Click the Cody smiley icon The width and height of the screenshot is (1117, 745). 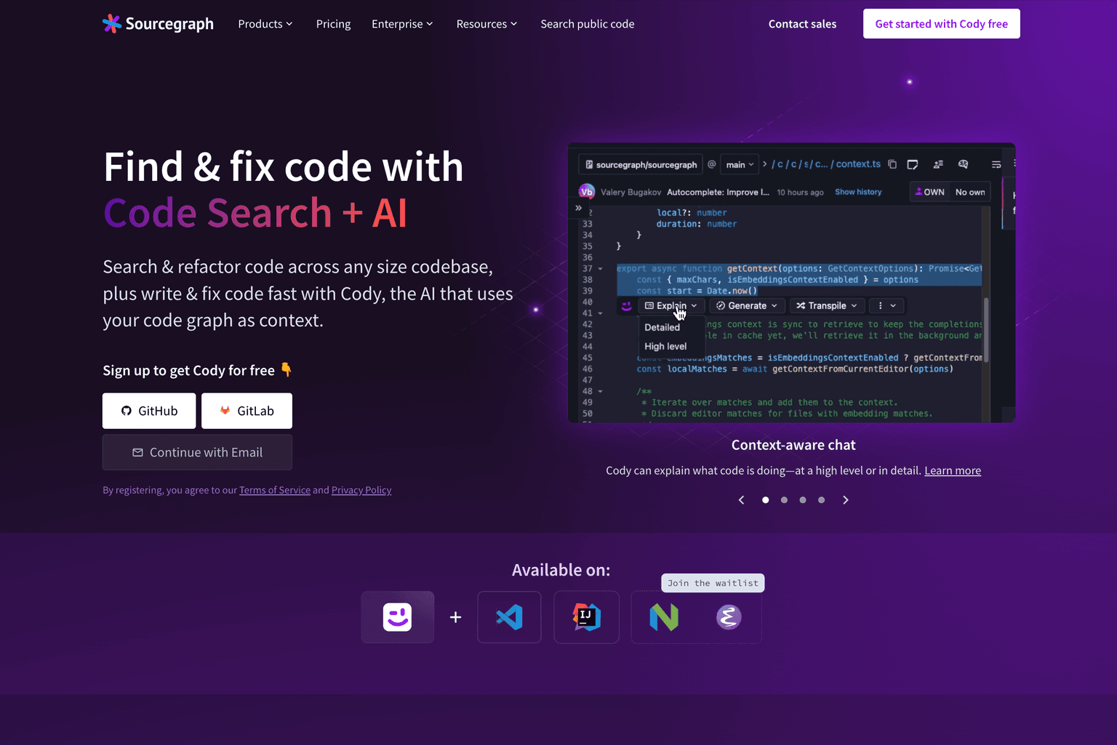pyautogui.click(x=398, y=617)
